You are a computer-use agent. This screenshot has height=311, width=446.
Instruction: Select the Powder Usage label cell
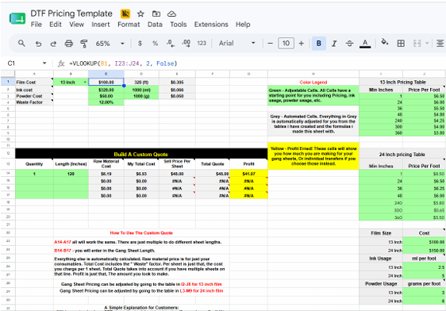[381, 284]
